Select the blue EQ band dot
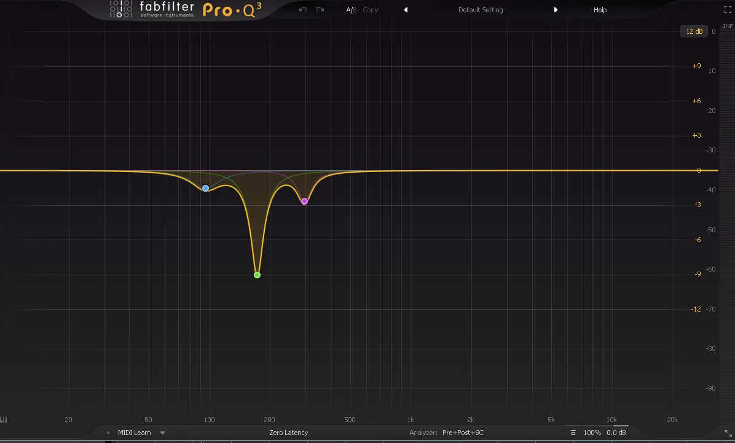 205,189
